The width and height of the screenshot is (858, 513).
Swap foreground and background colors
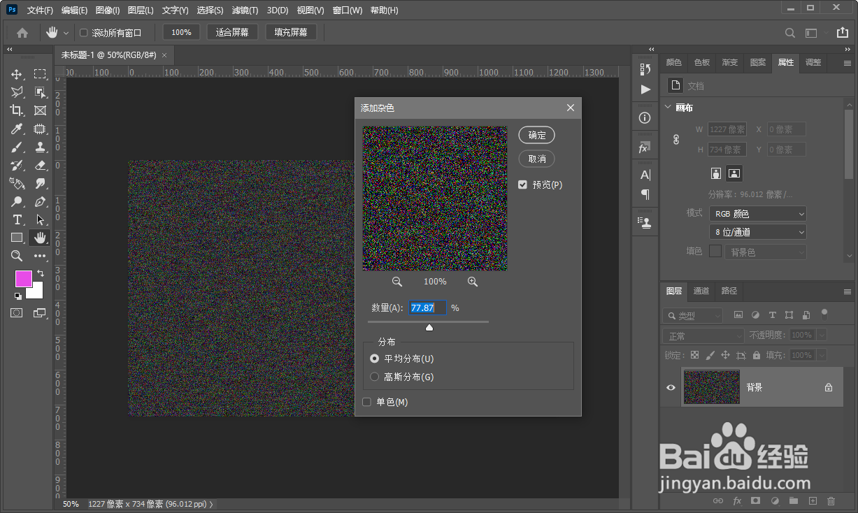click(x=41, y=273)
